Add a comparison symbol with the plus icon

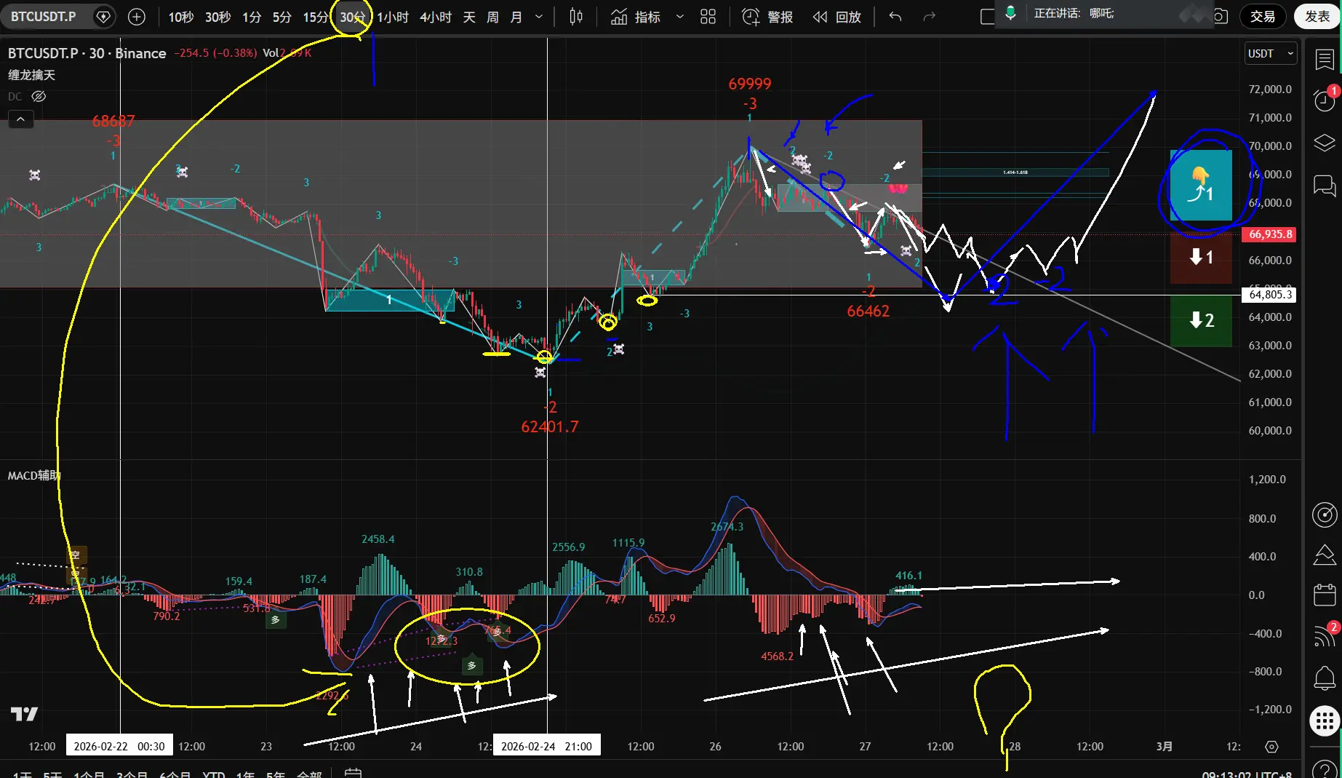(x=136, y=17)
